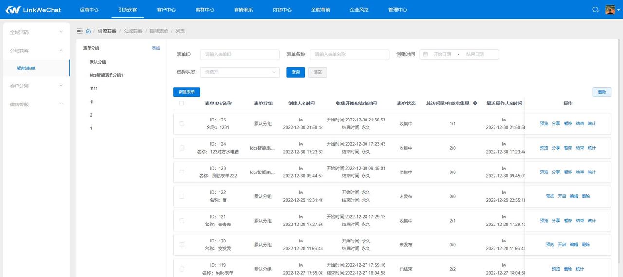Viewport: 623px width, 277px height.
Task: Click the 引流获客 breadcrumb link
Action: (107, 31)
